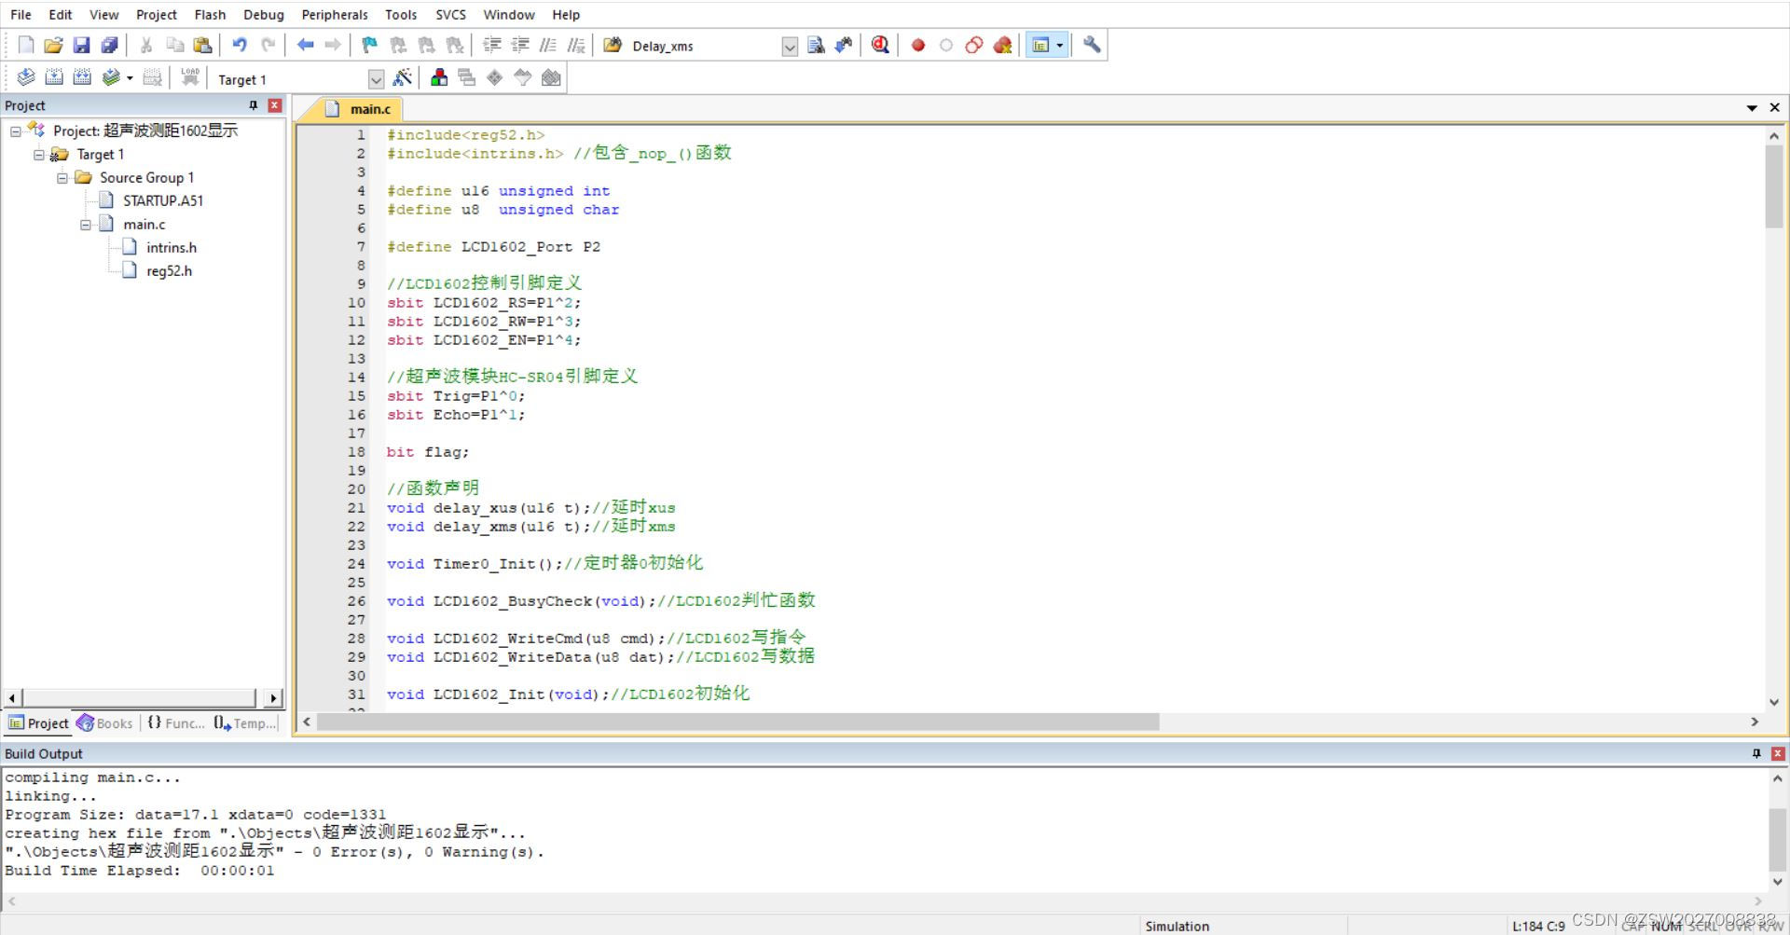Open Manage Project Items with the colored blocks icon
Screen dimensions: 1790x935
pyautogui.click(x=439, y=77)
